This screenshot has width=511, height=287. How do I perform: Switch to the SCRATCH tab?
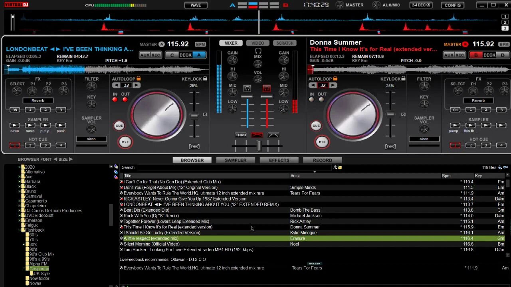click(x=285, y=43)
